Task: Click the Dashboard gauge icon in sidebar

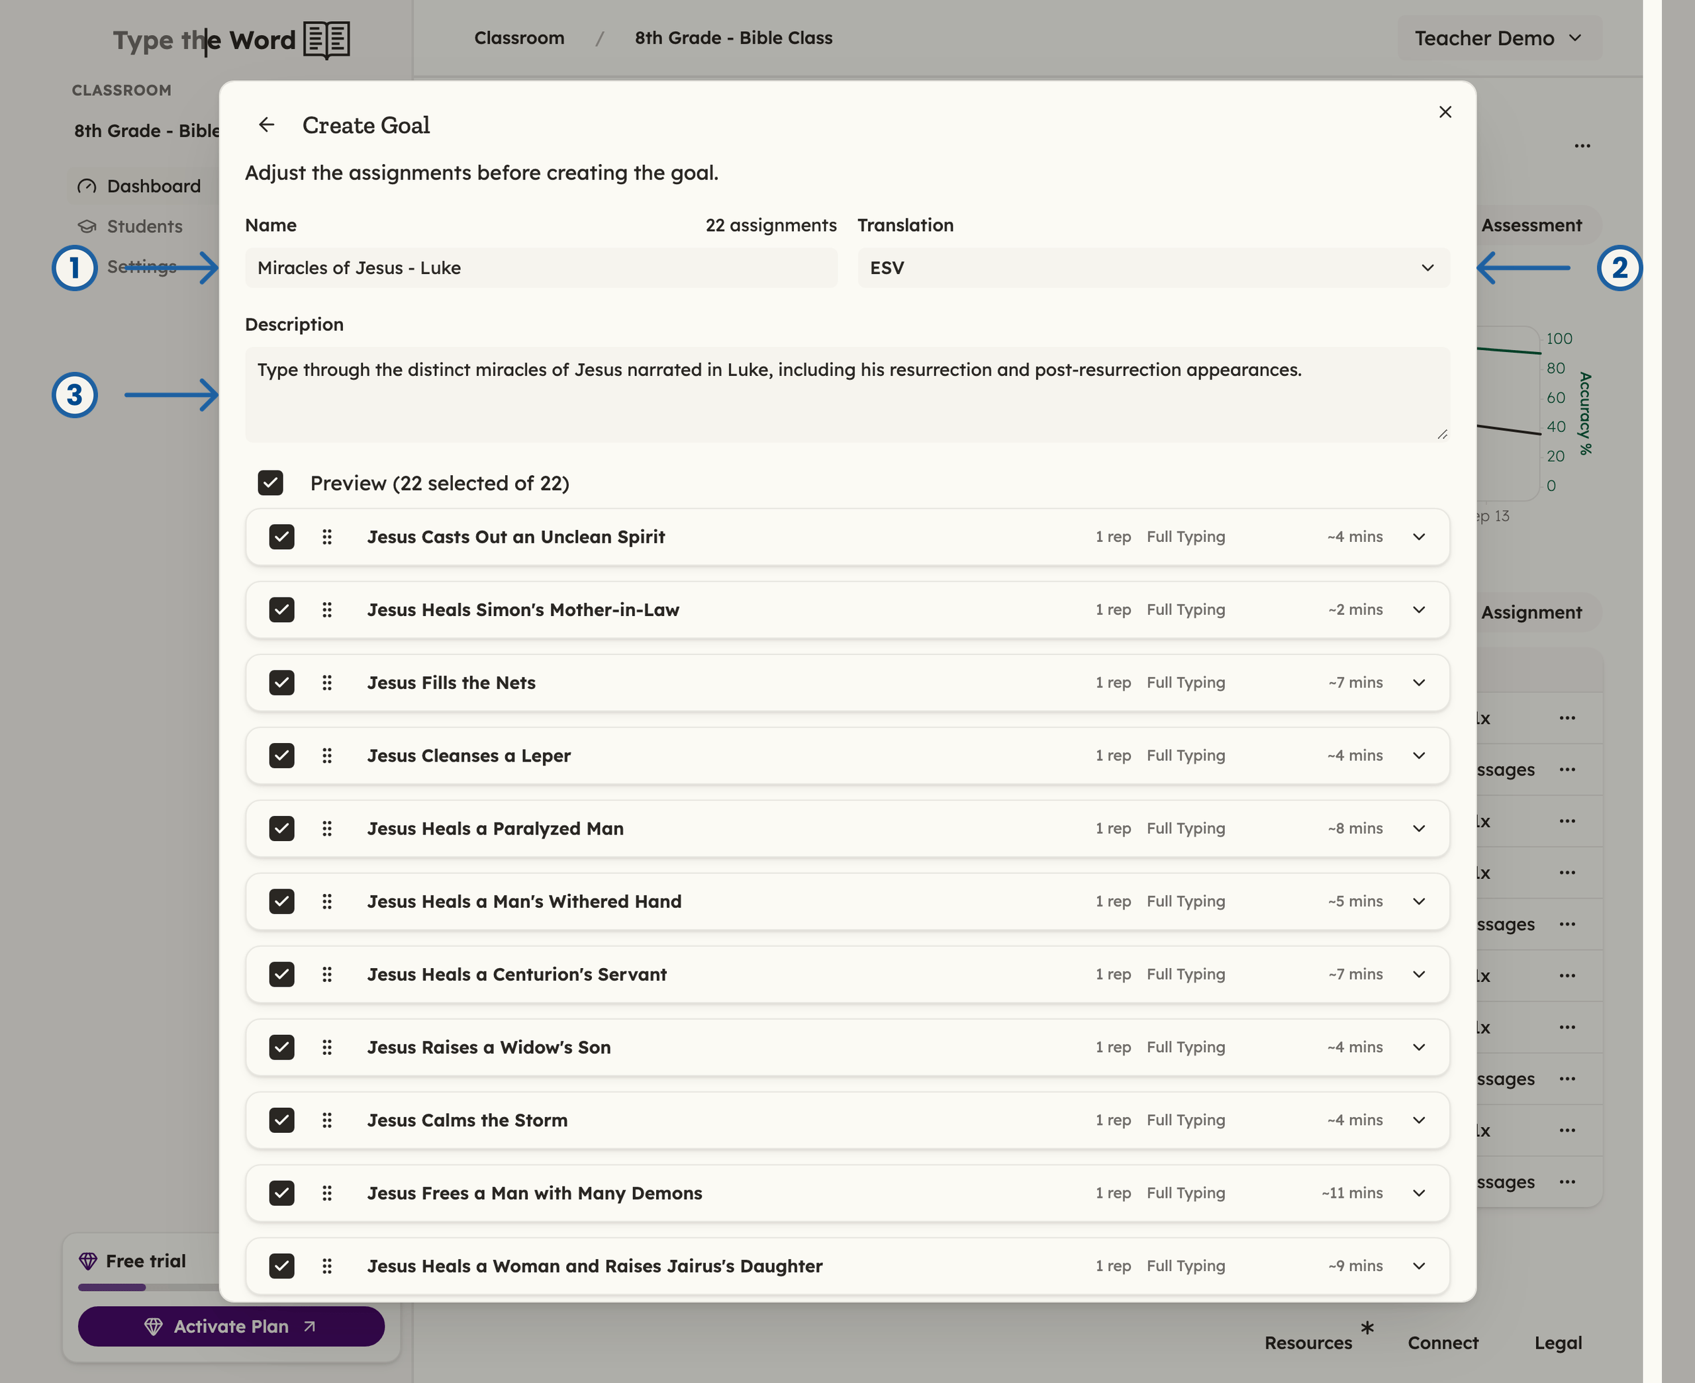Action: tap(86, 187)
